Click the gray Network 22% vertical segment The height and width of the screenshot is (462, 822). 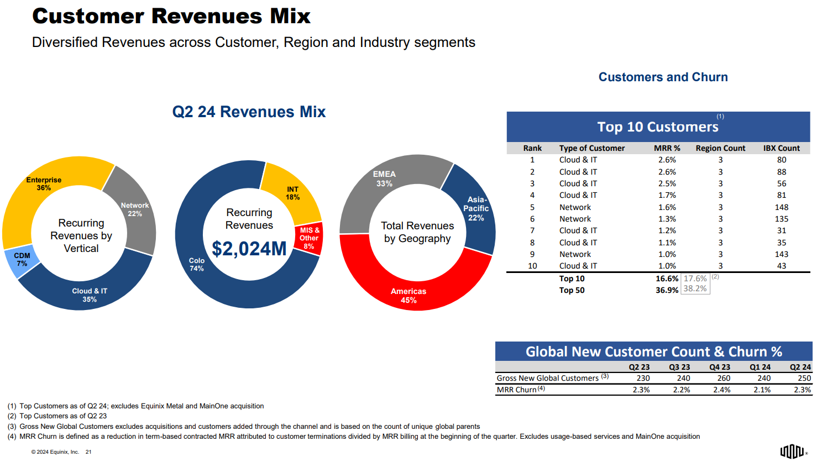tap(134, 209)
